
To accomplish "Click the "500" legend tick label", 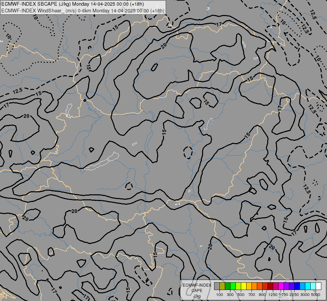I will click(x=241, y=295).
